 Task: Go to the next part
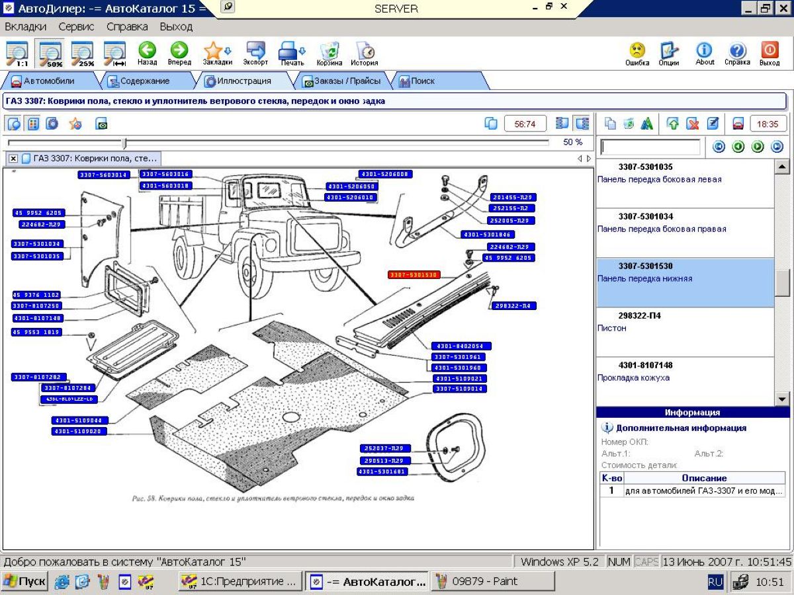[x=758, y=147]
